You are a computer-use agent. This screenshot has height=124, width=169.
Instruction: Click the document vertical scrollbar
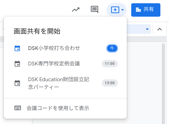click(x=163, y=84)
